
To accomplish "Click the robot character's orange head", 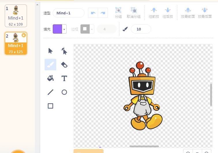I will [x=142, y=86].
